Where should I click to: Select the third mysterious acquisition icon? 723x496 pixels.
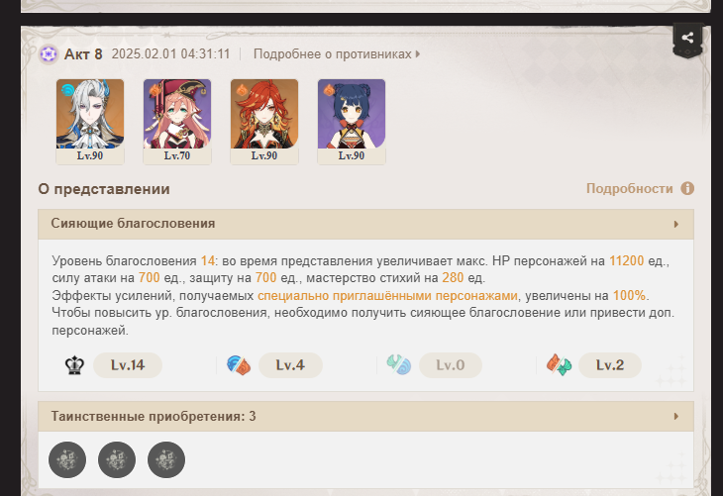click(166, 459)
